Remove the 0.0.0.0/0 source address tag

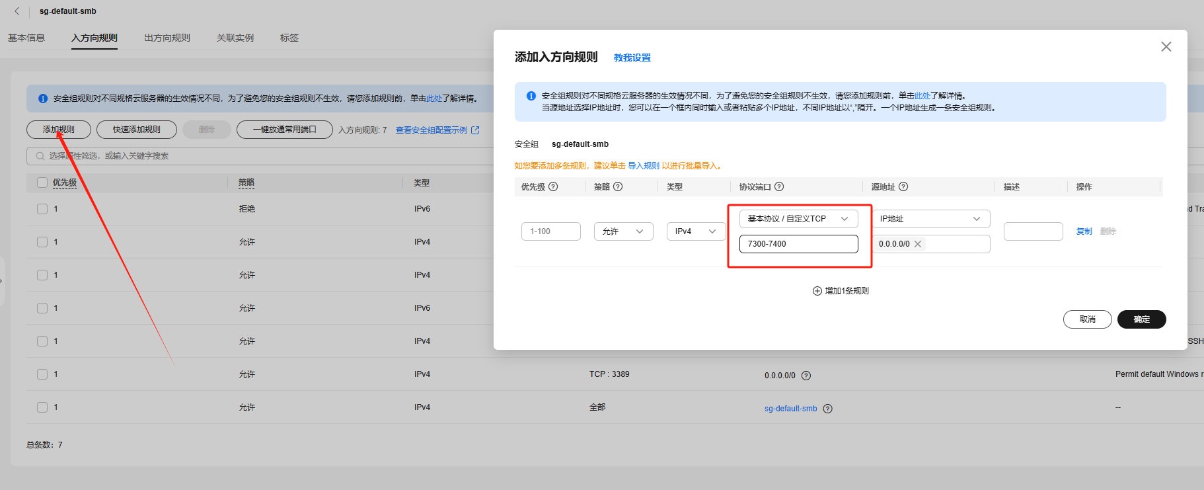918,244
